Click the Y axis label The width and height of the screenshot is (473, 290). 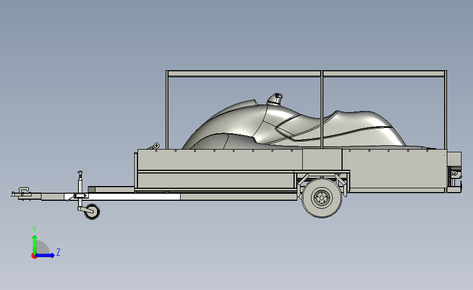[x=34, y=229]
